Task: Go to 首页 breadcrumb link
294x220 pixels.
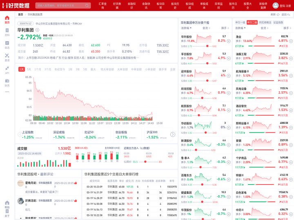Action: pyautogui.click(x=20, y=14)
